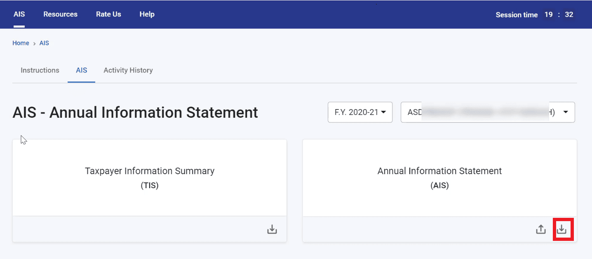Open the F.Y. 2020-21 financial year dropdown
This screenshot has width=592, height=259.
point(360,112)
